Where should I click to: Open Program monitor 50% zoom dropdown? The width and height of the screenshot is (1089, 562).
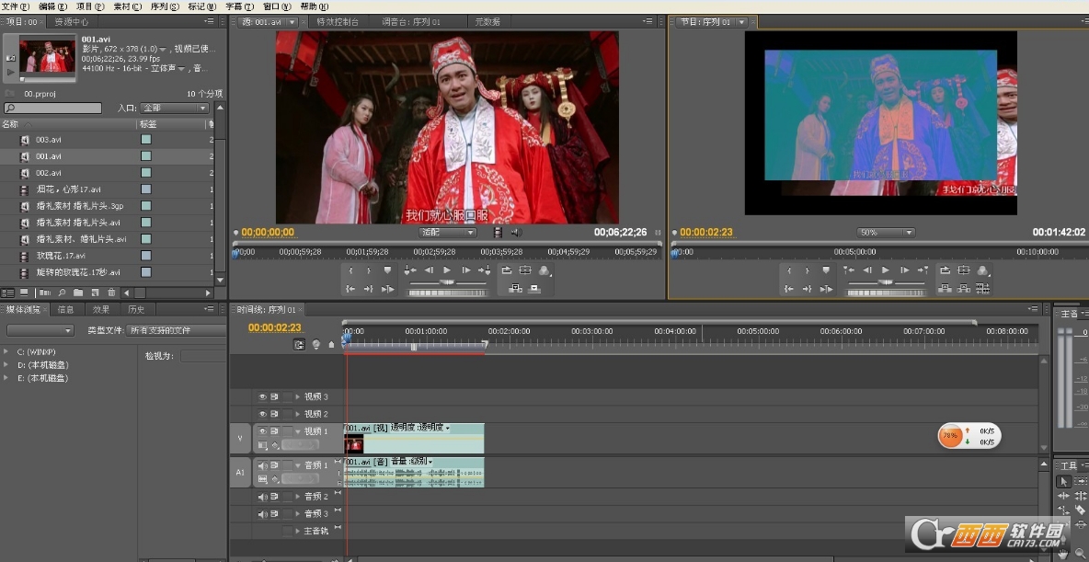[885, 232]
